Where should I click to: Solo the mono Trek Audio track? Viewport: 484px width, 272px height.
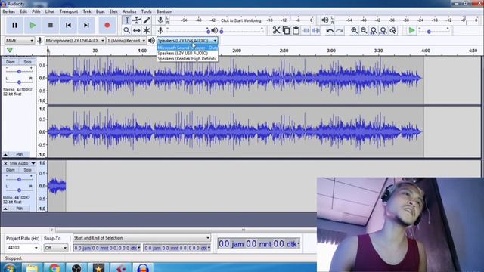tap(27, 170)
